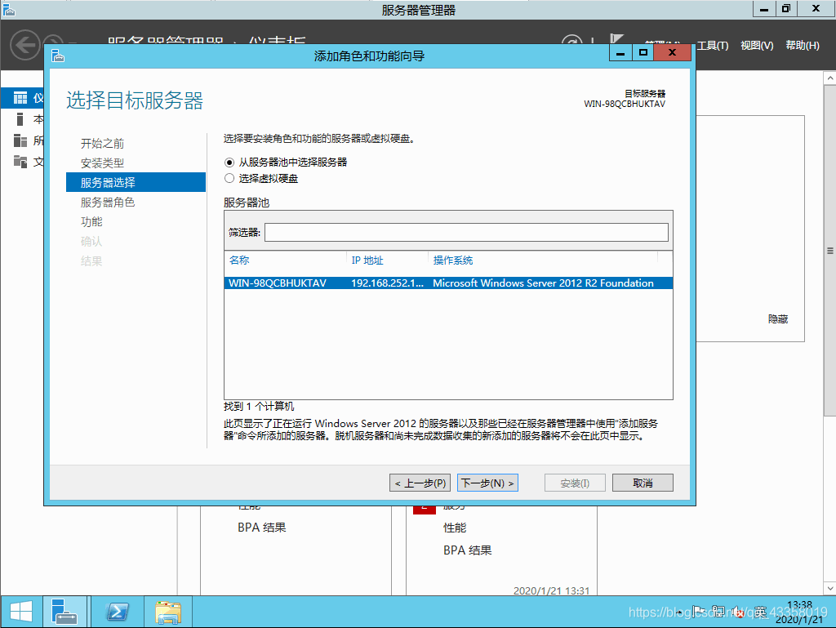
Task: Click IP address 192.168.252.1 cell
Action: 387,283
